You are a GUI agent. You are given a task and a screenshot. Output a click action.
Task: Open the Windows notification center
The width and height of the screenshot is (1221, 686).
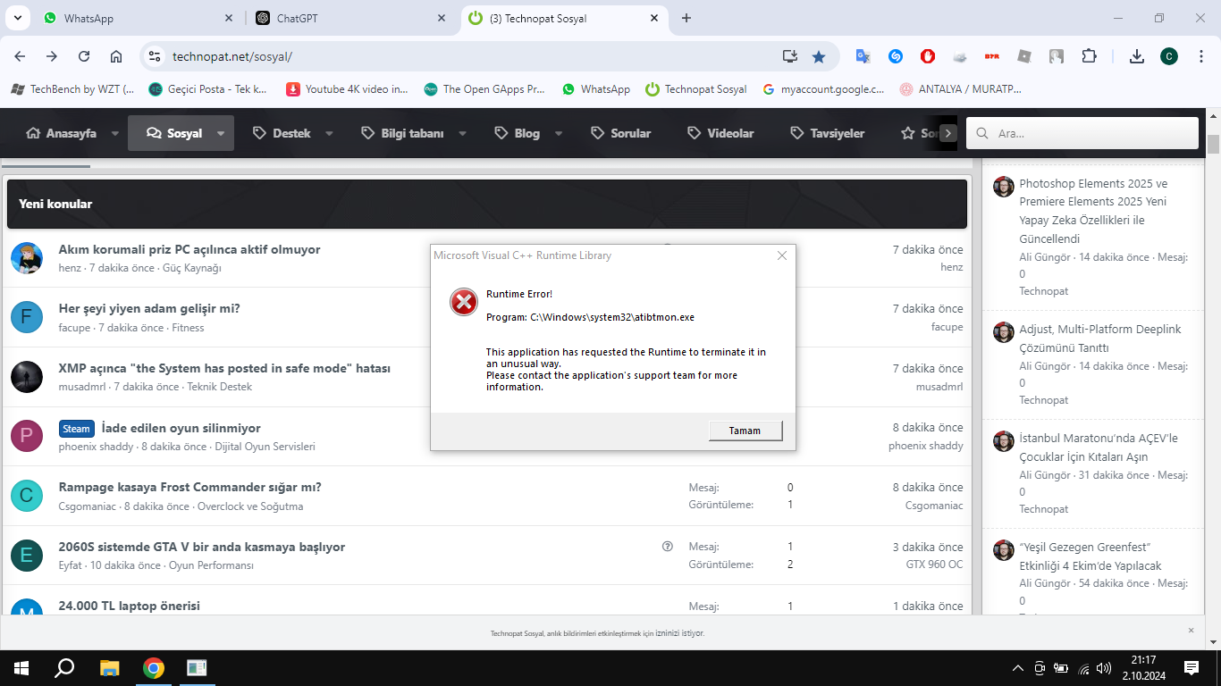coord(1192,667)
